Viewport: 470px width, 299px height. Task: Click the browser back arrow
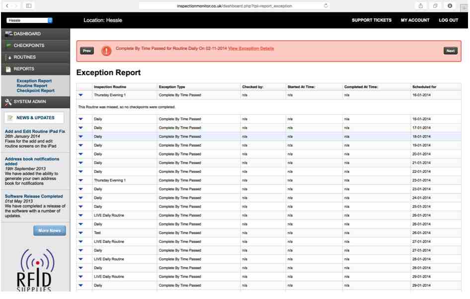click(x=6, y=5)
